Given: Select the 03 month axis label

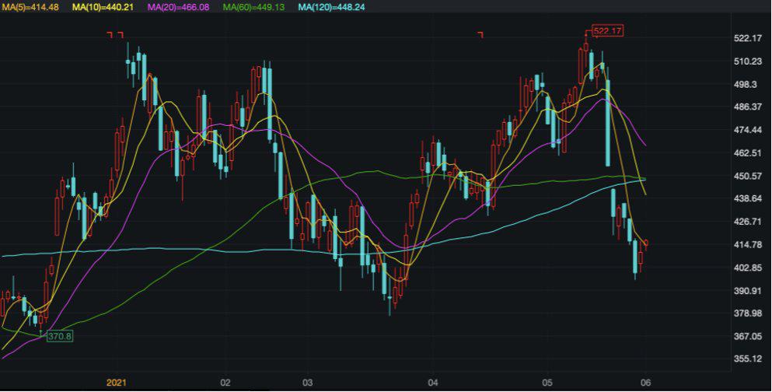Looking at the screenshot, I should [x=308, y=383].
